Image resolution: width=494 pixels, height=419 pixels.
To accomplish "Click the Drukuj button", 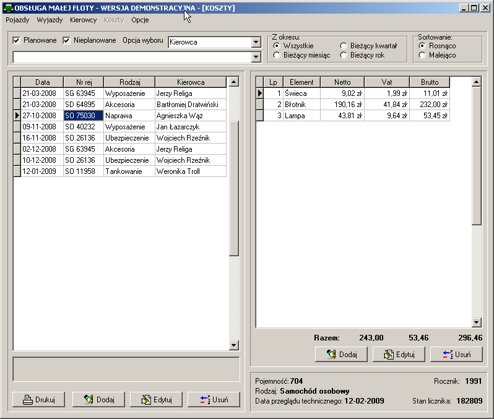I will [x=39, y=400].
